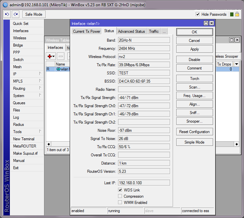Switch to Simple Mode
Viewport: 244px width, 218px height.
195,142
